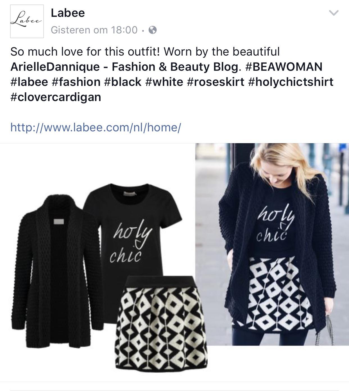The height and width of the screenshot is (391, 349).
Task: Open ArielleDannique - Fashion & Beauty Blog link
Action: (x=126, y=67)
